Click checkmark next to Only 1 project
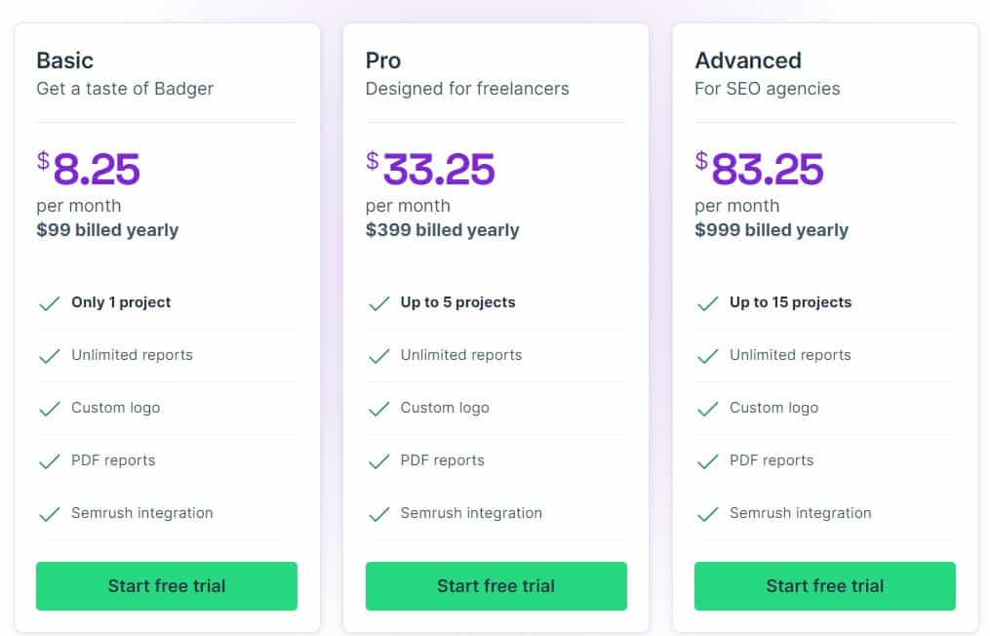This screenshot has width=990, height=636. click(49, 303)
